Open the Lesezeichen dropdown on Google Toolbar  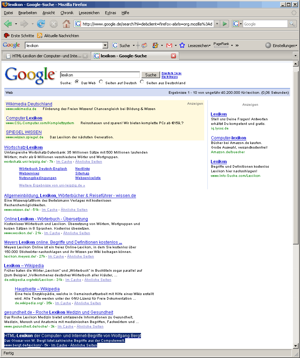pos(200,46)
